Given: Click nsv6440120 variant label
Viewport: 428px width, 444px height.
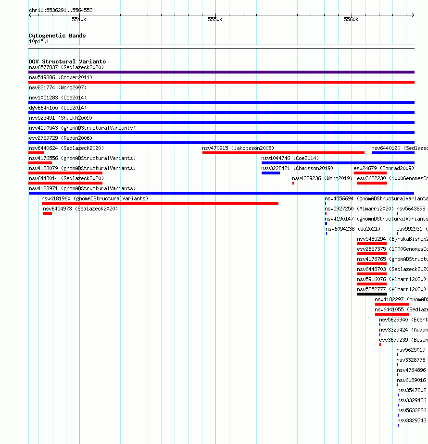Looking at the screenshot, I should (400, 148).
